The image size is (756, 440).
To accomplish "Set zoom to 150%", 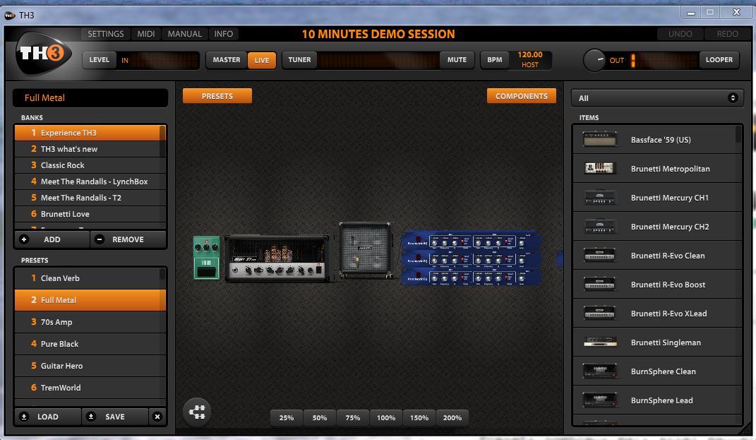I will pyautogui.click(x=419, y=418).
